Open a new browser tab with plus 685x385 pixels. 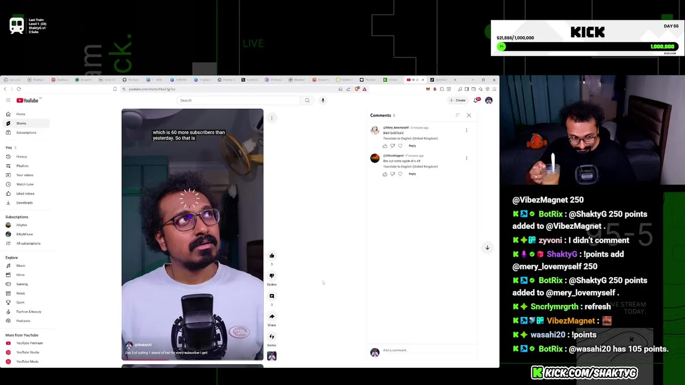pos(455,80)
